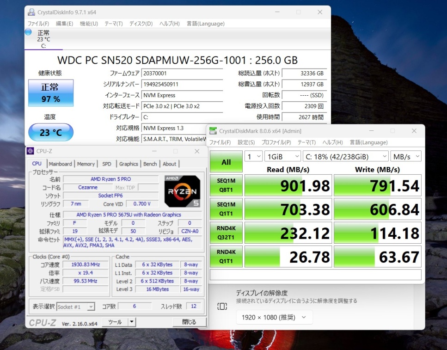Click the 閉じる button in CPU-Z

tap(189, 322)
